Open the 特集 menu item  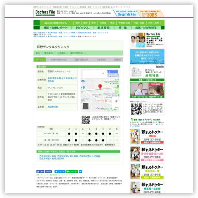[x=123, y=28]
